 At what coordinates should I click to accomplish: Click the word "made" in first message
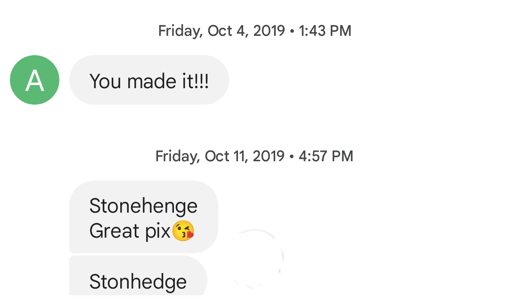pyautogui.click(x=148, y=82)
